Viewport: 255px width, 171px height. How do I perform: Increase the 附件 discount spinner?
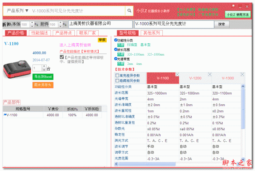point(60,23)
